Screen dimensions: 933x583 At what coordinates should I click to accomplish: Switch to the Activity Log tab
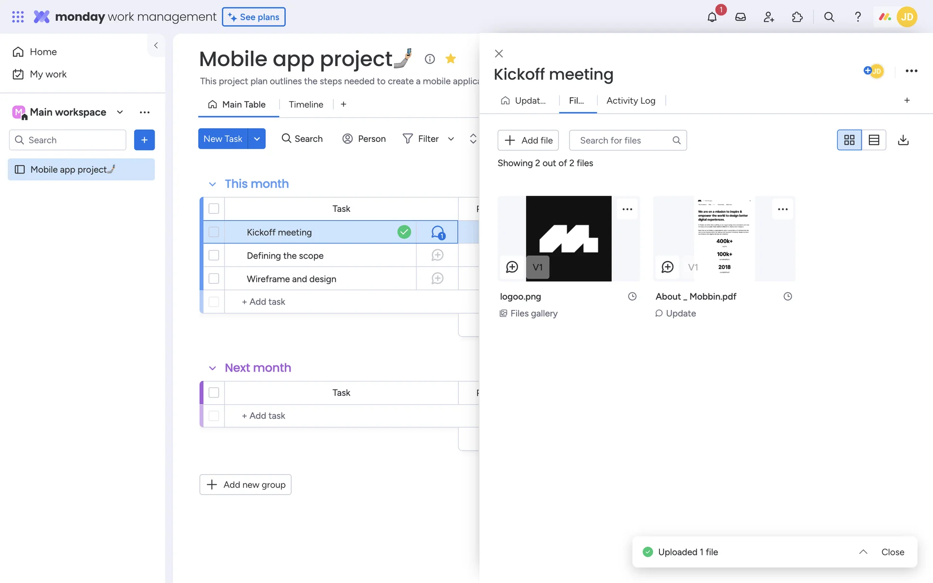tap(631, 101)
